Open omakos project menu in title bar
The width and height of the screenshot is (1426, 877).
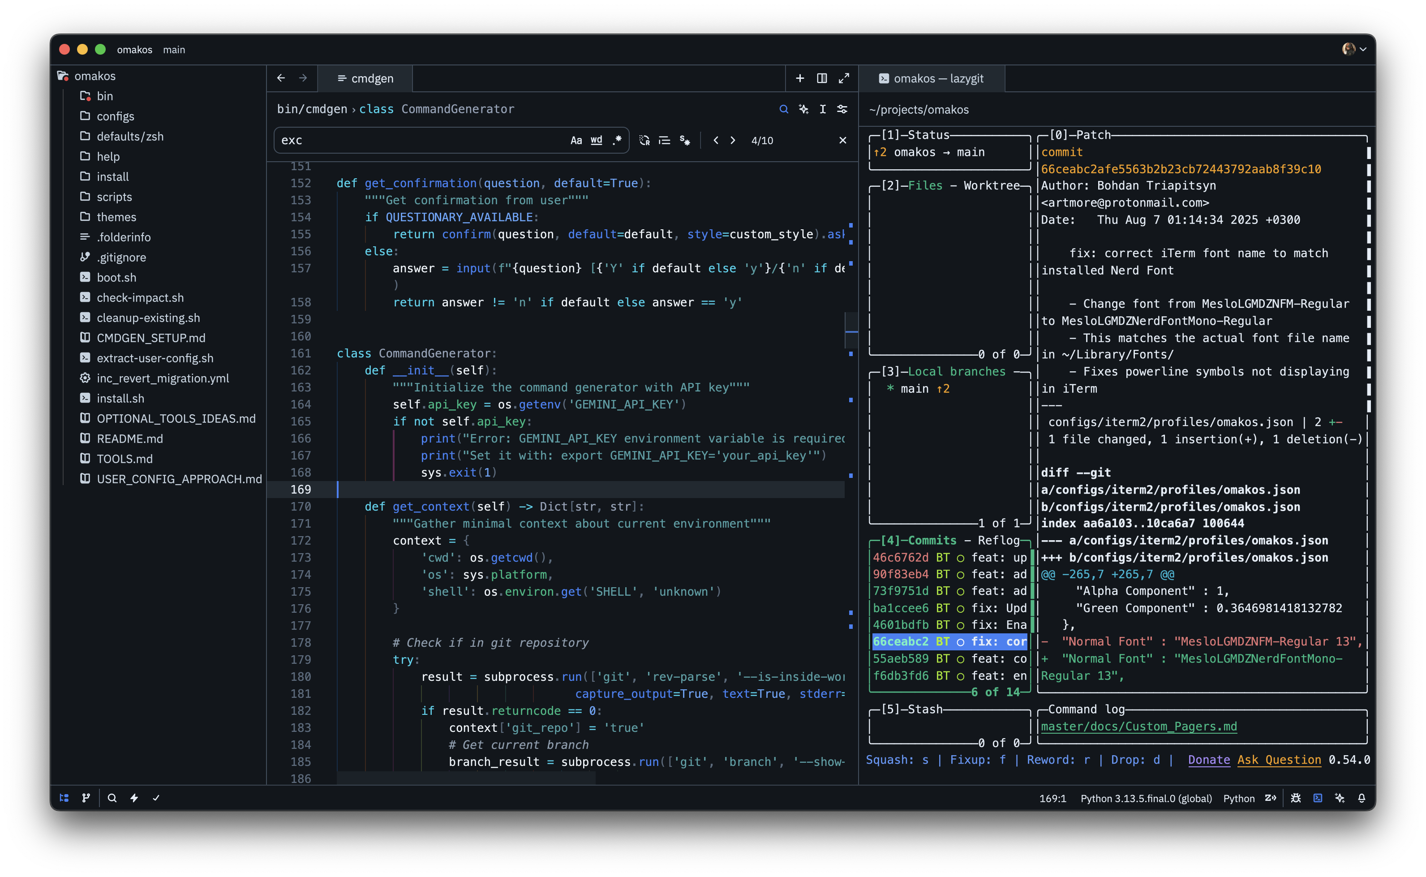(x=134, y=50)
